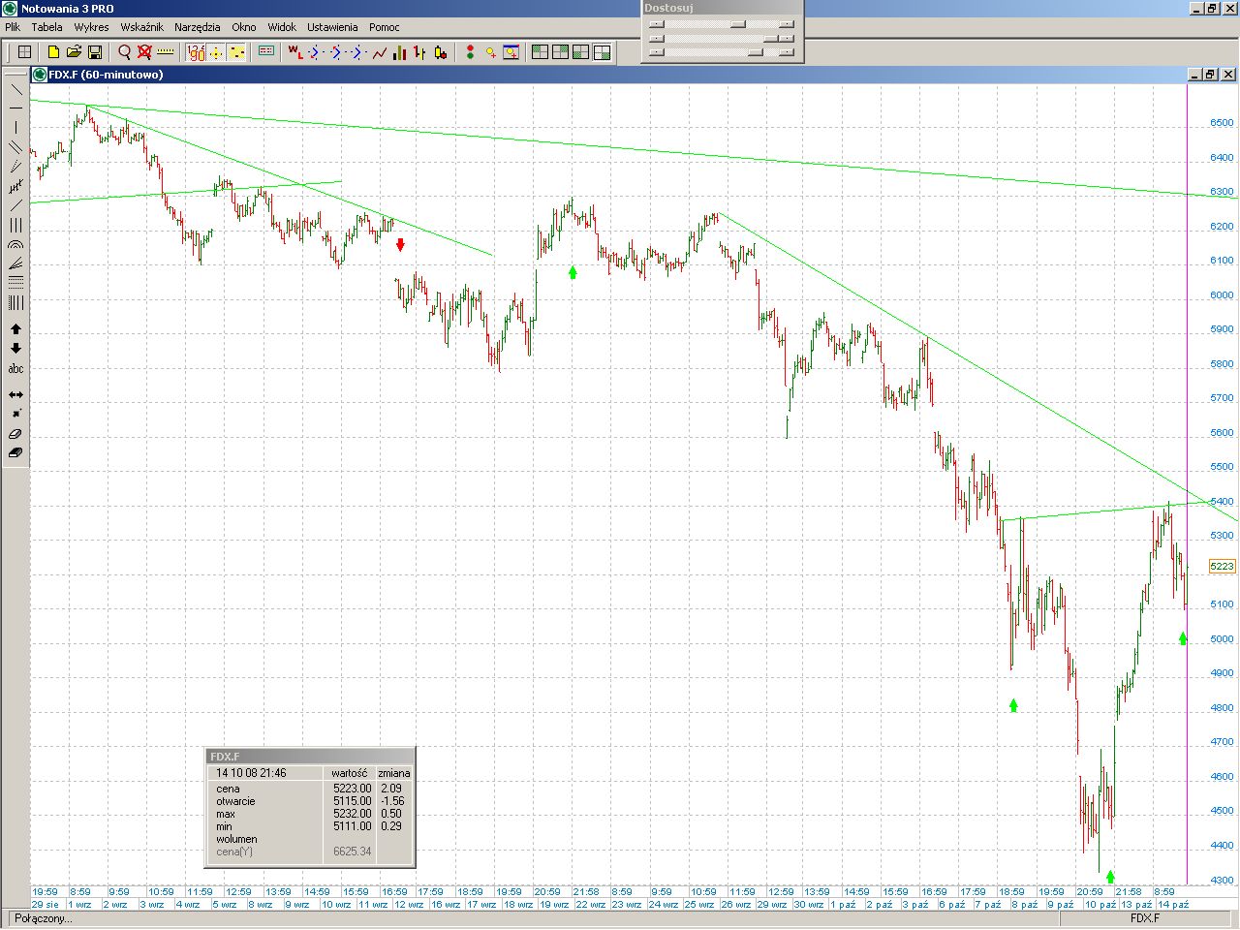Save with the floppy disk icon

pyautogui.click(x=95, y=52)
